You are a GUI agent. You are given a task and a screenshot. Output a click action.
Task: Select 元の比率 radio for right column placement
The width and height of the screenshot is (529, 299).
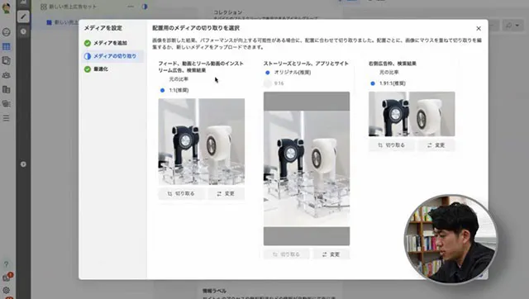click(373, 73)
